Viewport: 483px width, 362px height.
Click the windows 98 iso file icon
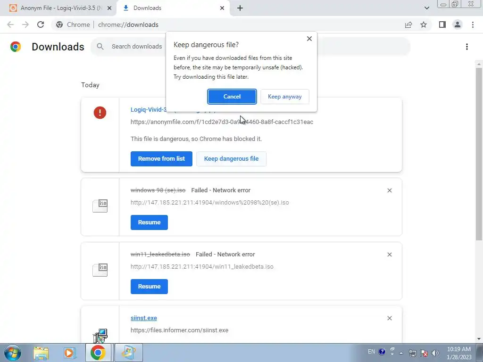point(100,206)
